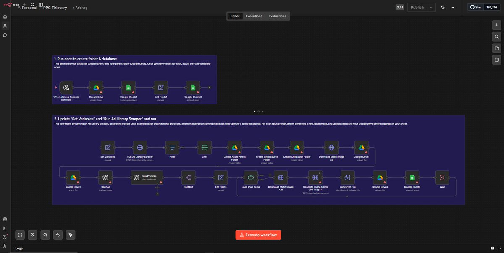Click the search icon in top bar
Image resolution: width=504 pixels, height=253 pixels.
(33, 5)
